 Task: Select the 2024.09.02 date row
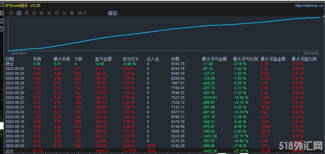pos(15,69)
